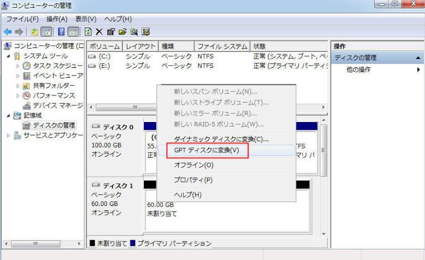Expand the 他の操作 submenu arrow
The height and width of the screenshot is (260, 425).
tap(419, 70)
